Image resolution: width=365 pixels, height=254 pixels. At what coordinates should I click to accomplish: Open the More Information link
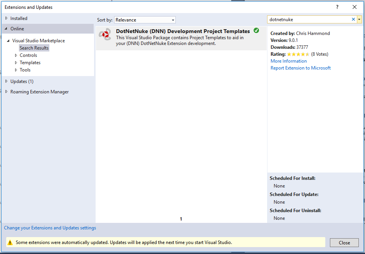(x=288, y=61)
